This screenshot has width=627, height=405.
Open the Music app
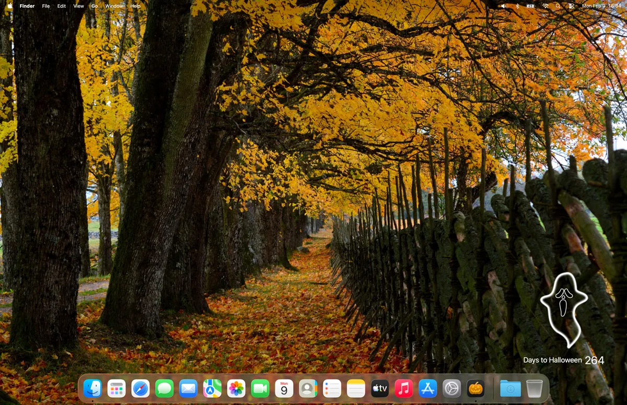(404, 388)
